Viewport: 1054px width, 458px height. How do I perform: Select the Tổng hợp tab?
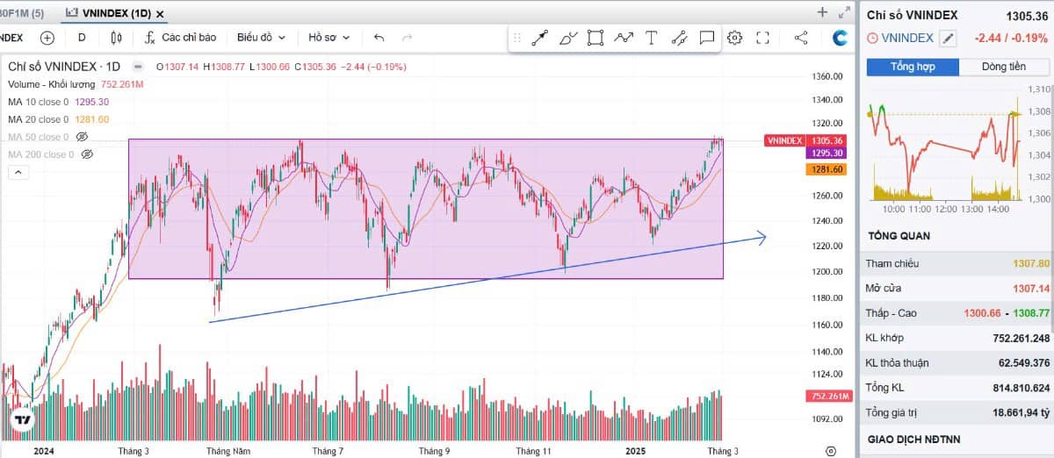click(913, 67)
